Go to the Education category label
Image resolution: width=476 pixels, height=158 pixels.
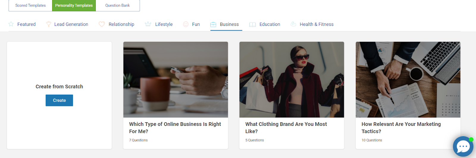pyautogui.click(x=270, y=24)
